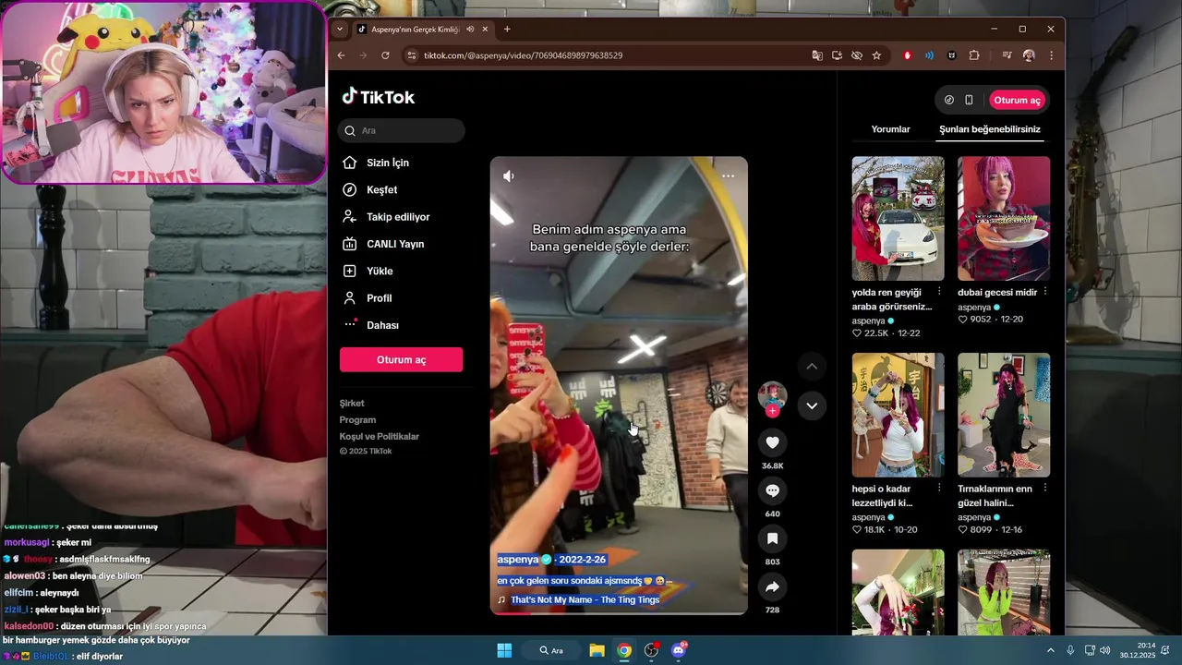Open hepsi o kadar lezzetliydi thumbnail

(898, 415)
